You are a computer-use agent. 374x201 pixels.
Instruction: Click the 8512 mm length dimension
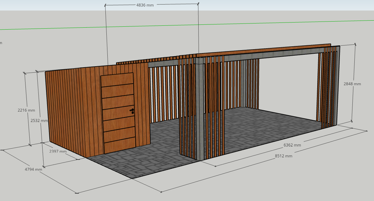coord(283,156)
